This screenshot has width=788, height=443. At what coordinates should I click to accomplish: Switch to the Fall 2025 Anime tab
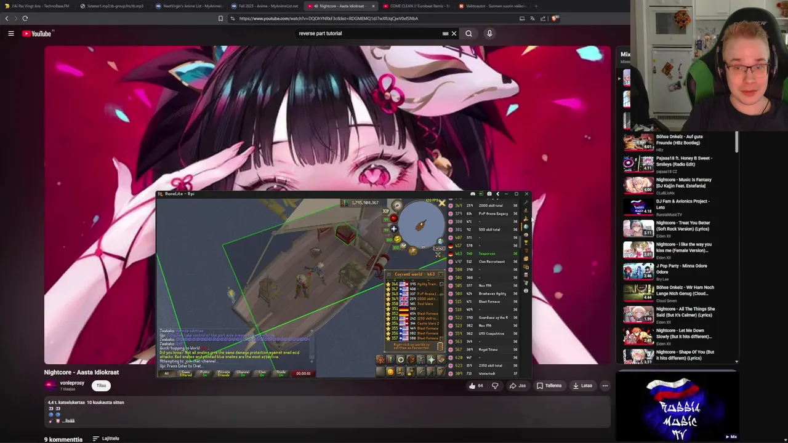click(x=265, y=6)
